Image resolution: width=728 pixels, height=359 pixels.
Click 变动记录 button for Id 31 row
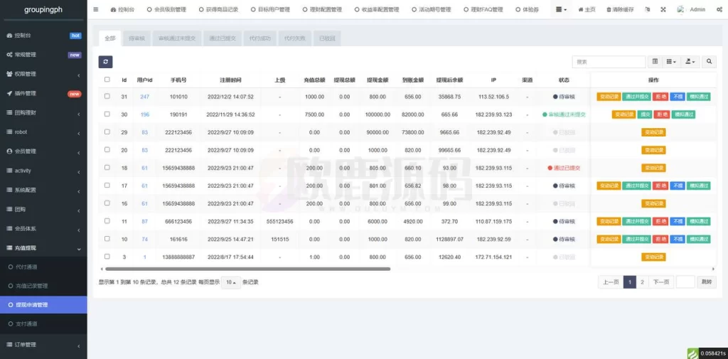click(609, 97)
